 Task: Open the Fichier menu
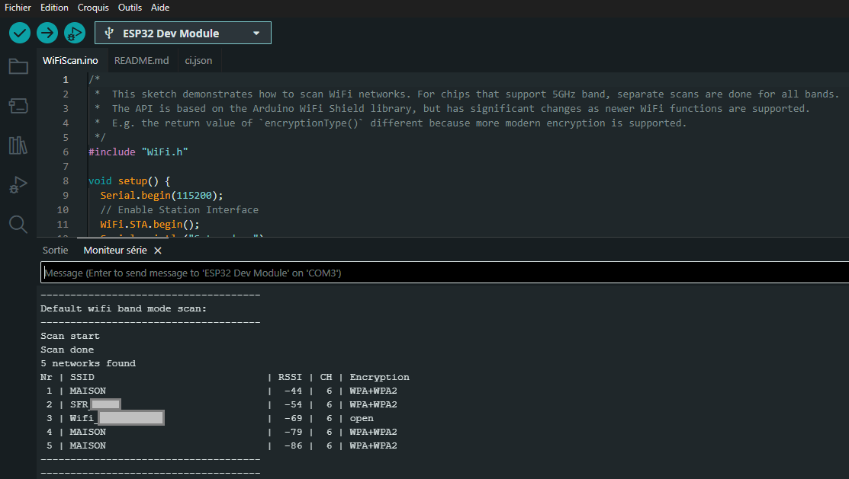click(x=18, y=7)
